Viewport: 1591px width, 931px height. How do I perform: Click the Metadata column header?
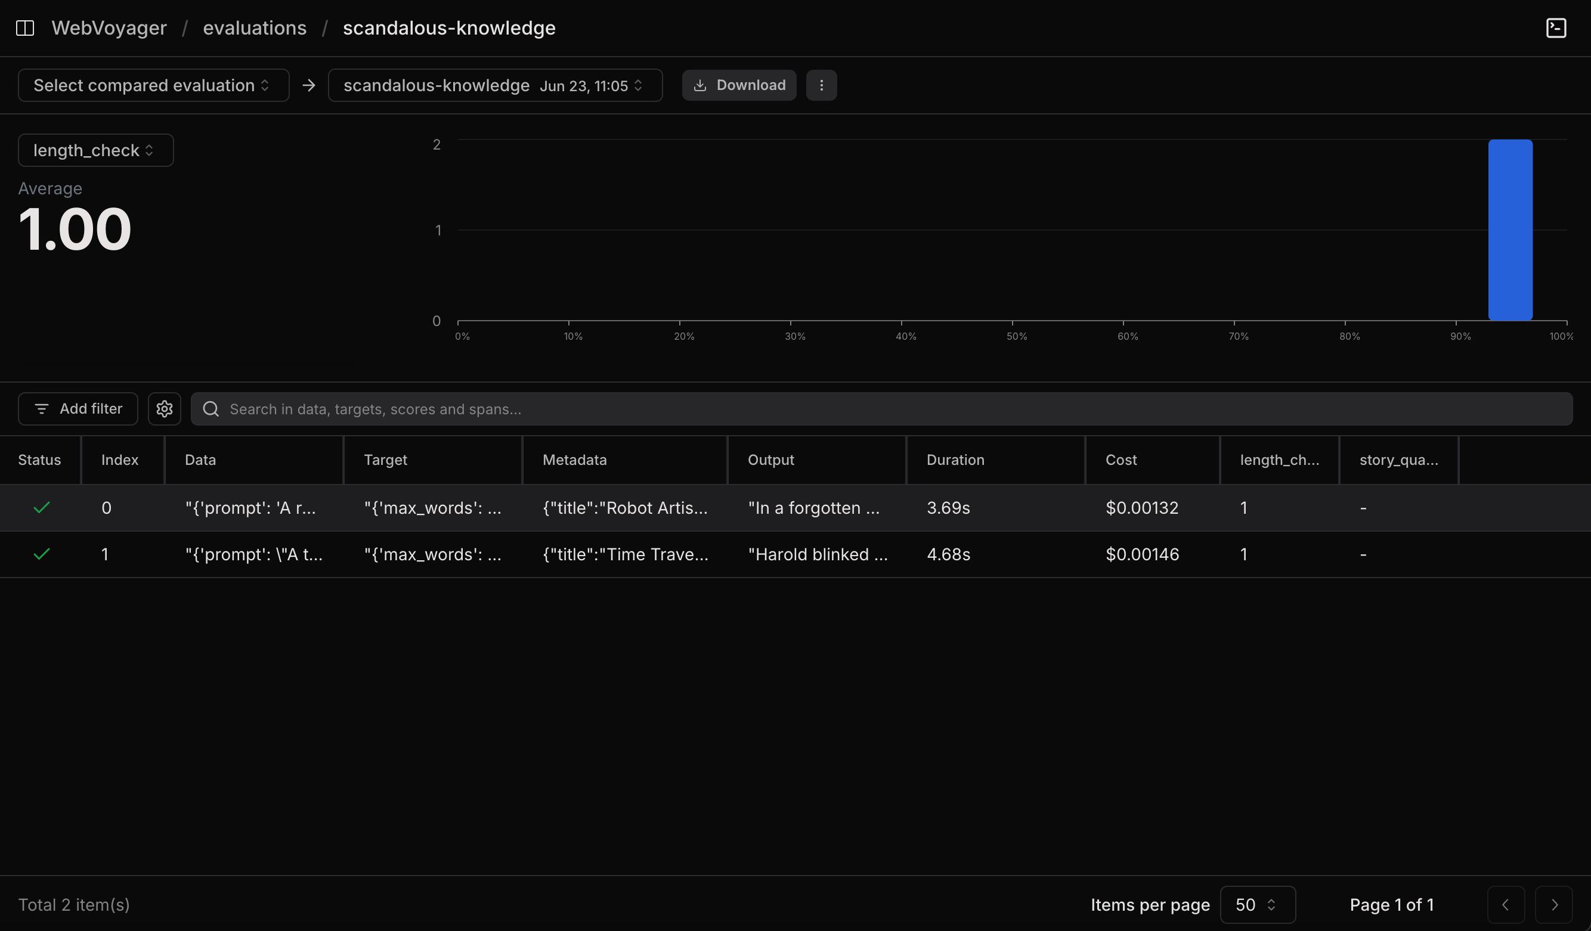click(574, 460)
